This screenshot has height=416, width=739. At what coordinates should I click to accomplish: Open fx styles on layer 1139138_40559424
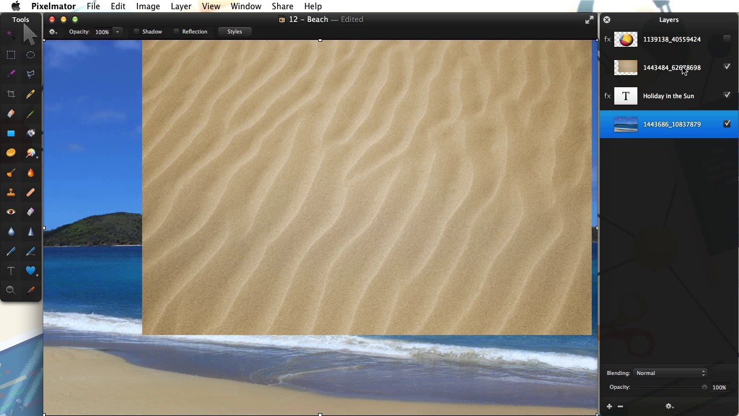[x=607, y=39]
